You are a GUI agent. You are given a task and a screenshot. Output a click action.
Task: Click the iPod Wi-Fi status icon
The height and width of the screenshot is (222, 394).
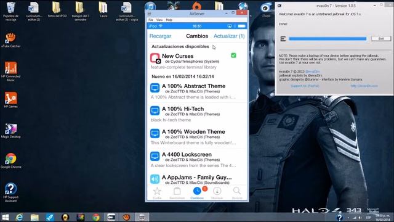click(x=161, y=26)
